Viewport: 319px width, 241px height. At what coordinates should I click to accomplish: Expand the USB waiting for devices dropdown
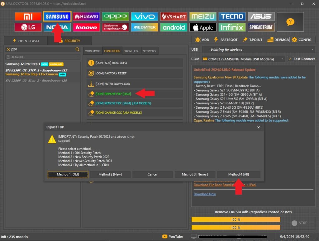click(258, 50)
